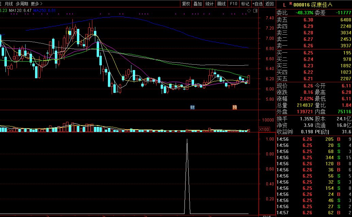This screenshot has height=217, width=352.
Task: Select the 买三 bid row at 6.23
Action: pos(314,66)
